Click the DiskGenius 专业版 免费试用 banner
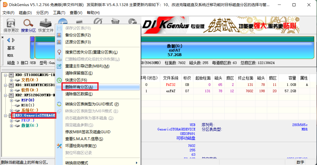 pyautogui.click(x=220, y=25)
